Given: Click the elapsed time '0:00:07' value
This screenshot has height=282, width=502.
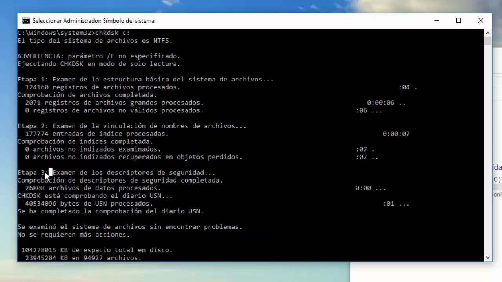Looking at the screenshot, I should 396,134.
